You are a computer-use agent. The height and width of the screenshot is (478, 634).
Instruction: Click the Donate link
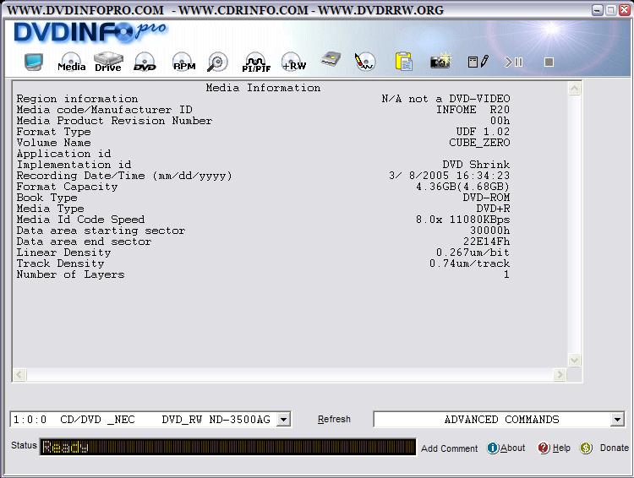tap(614, 448)
